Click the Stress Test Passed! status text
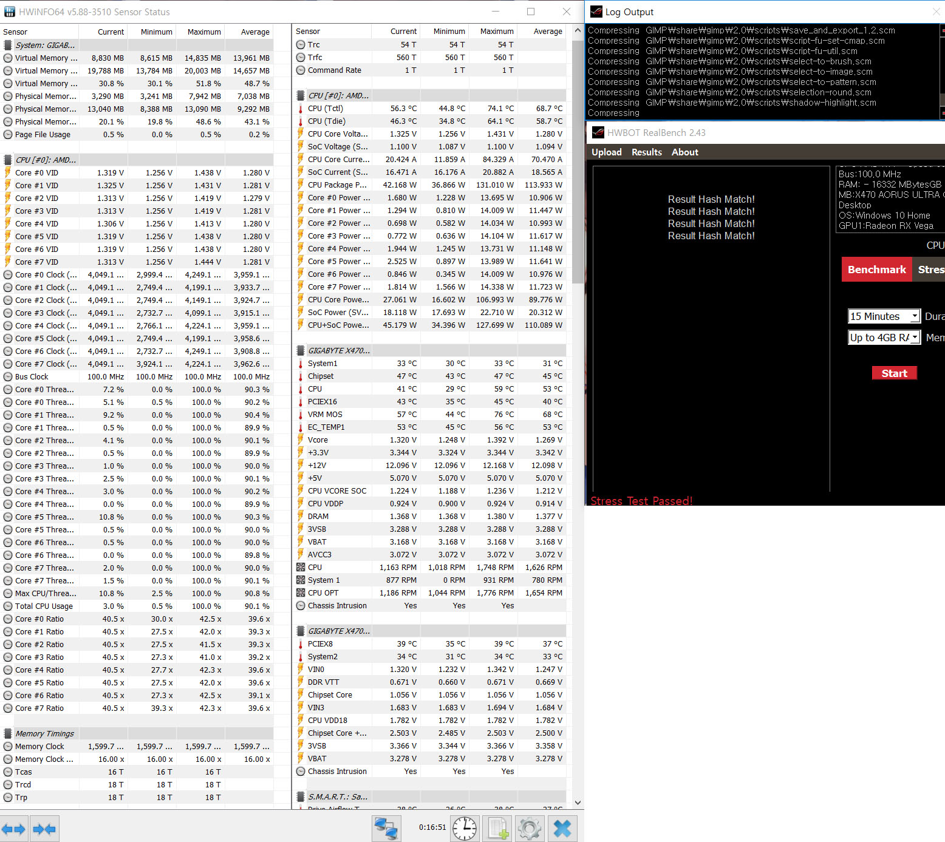 (641, 500)
